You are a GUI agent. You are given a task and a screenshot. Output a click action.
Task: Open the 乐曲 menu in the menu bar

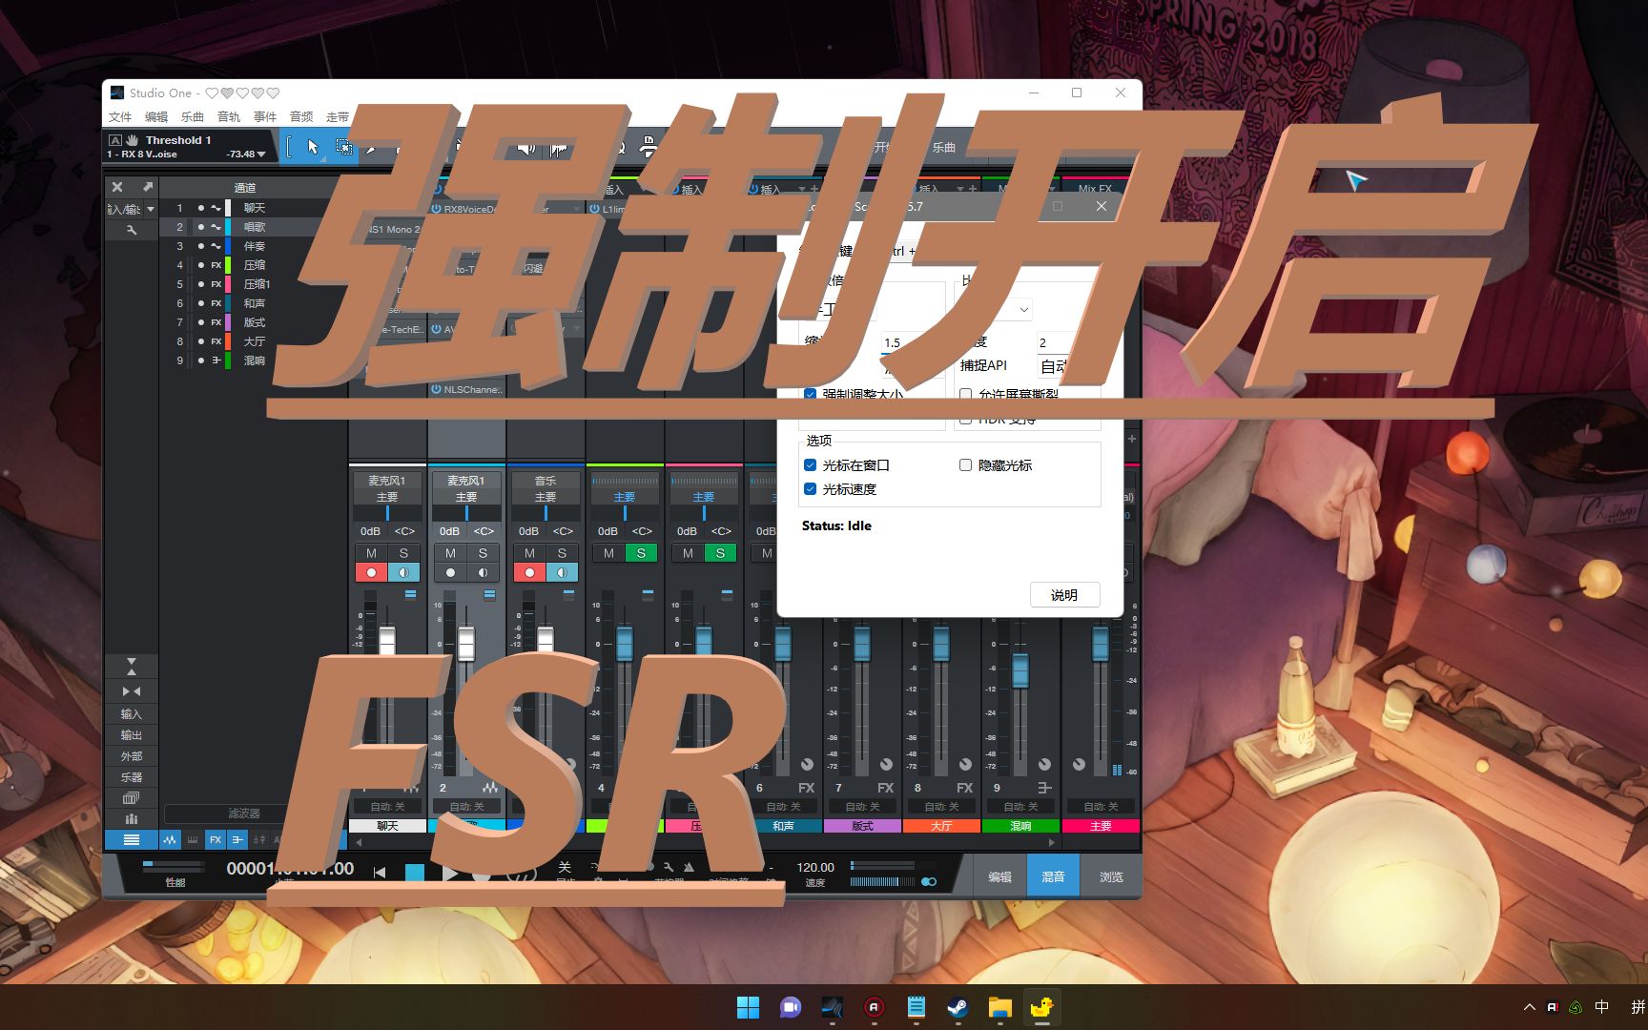(x=193, y=116)
